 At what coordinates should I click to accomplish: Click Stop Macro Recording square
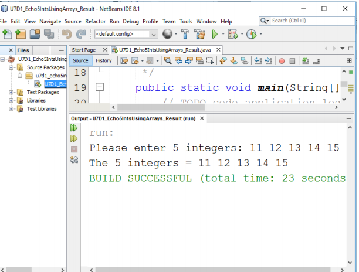(292, 61)
